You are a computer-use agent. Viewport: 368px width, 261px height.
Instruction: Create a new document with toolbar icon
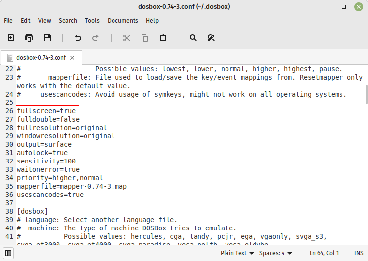tap(11, 38)
